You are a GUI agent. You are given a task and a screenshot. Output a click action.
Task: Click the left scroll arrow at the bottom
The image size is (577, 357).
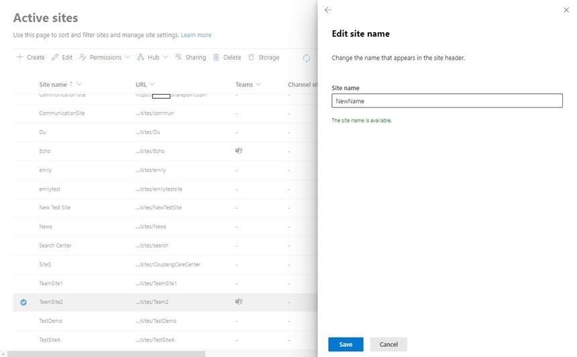3,354
